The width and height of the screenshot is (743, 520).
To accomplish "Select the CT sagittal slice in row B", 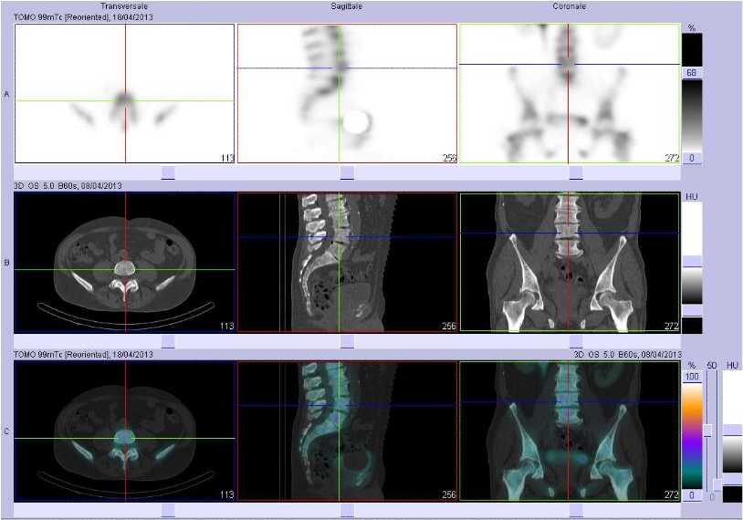I will pyautogui.click(x=347, y=262).
